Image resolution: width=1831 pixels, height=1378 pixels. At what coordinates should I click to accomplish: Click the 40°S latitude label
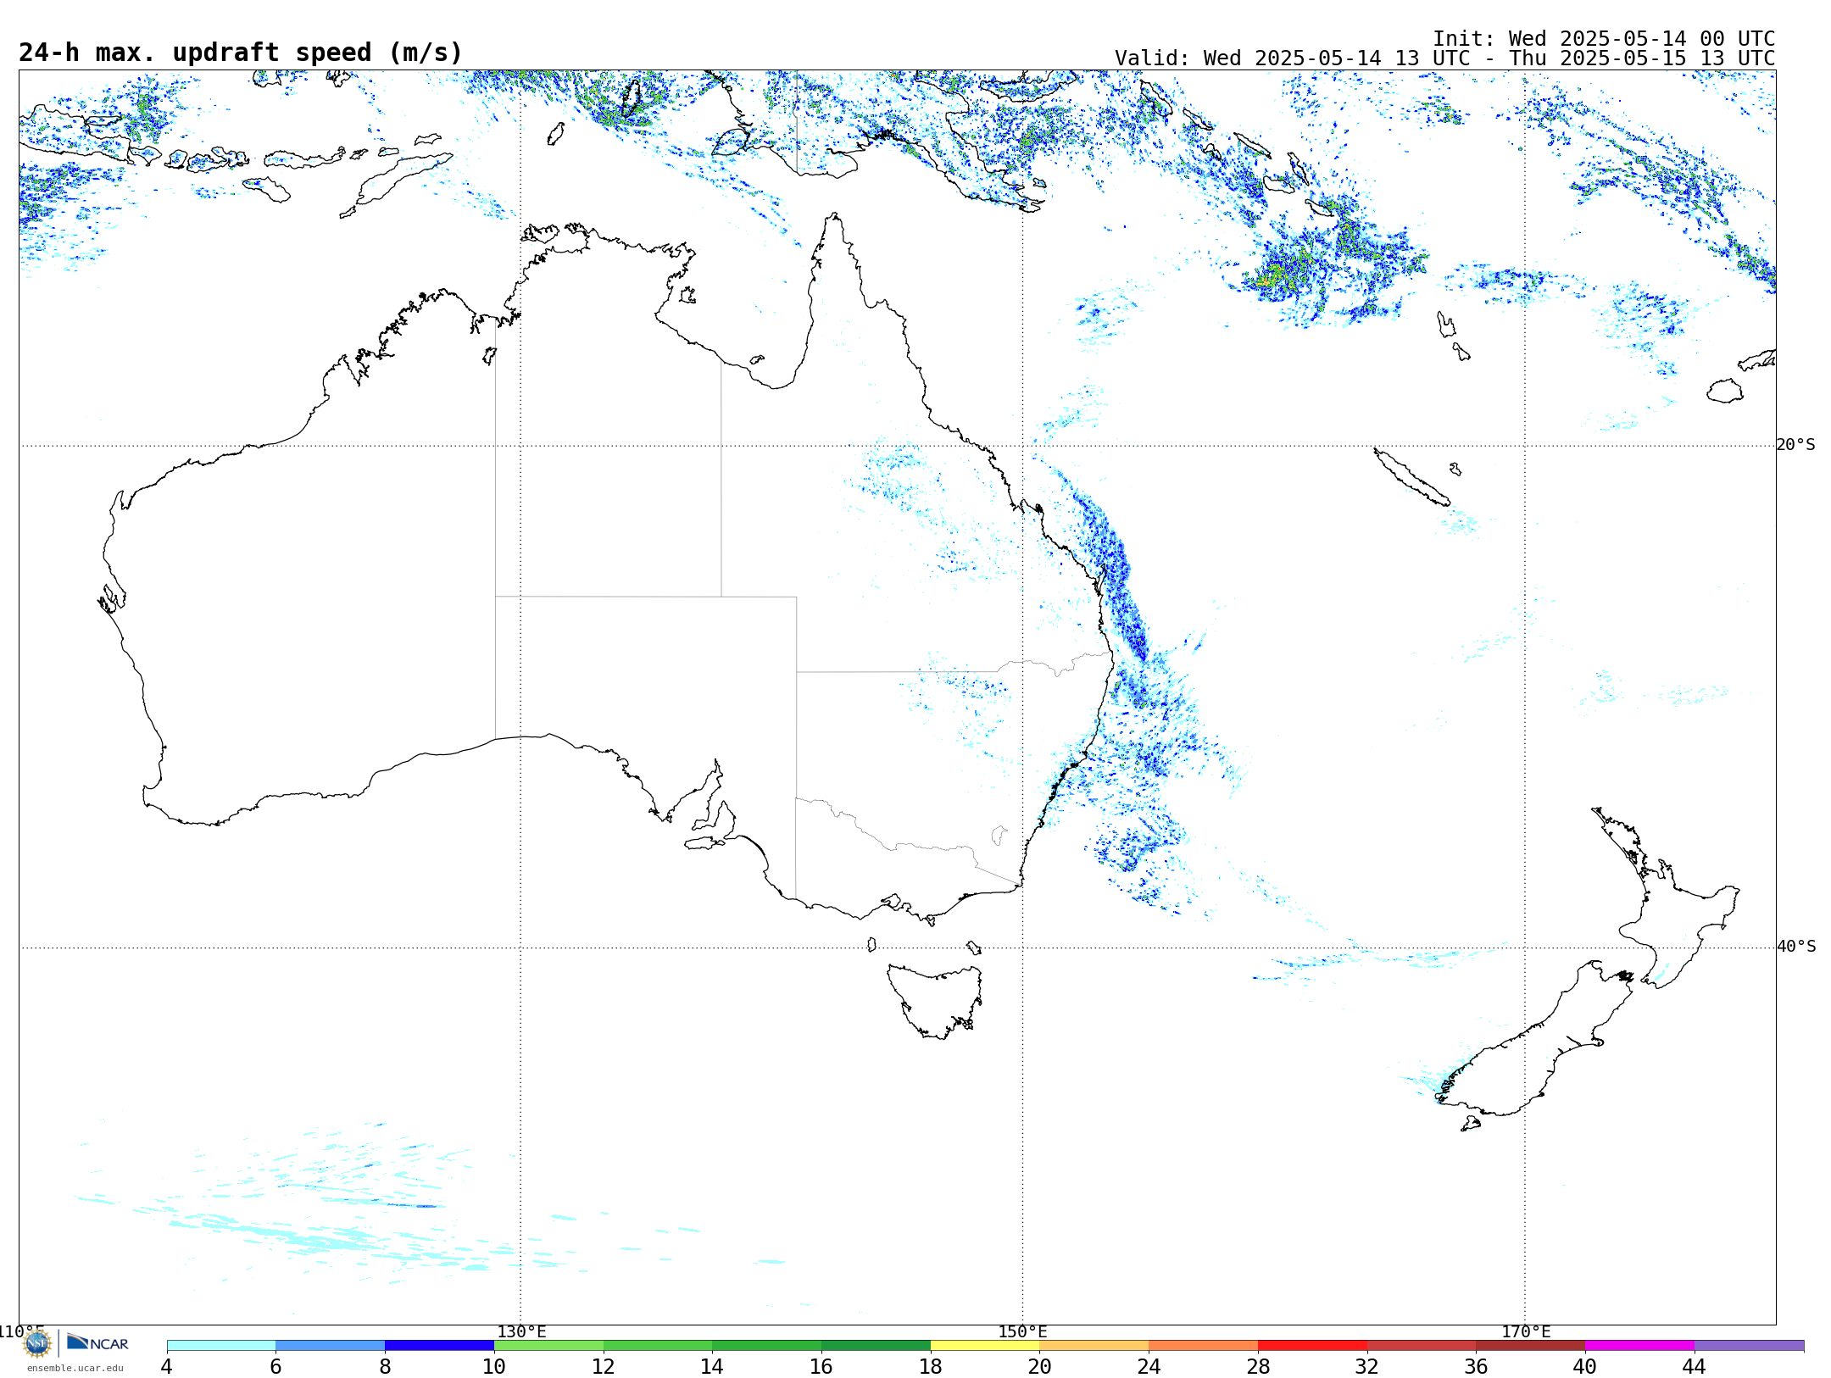pyautogui.click(x=1796, y=947)
